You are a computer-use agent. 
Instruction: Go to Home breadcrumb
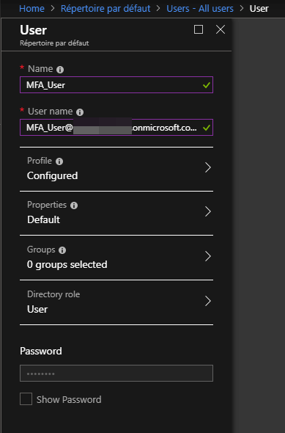click(x=32, y=9)
